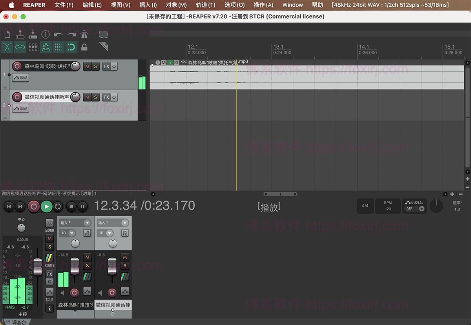Arm track 2 for recording
Image resolution: width=471 pixels, height=325 pixels.
(17, 97)
